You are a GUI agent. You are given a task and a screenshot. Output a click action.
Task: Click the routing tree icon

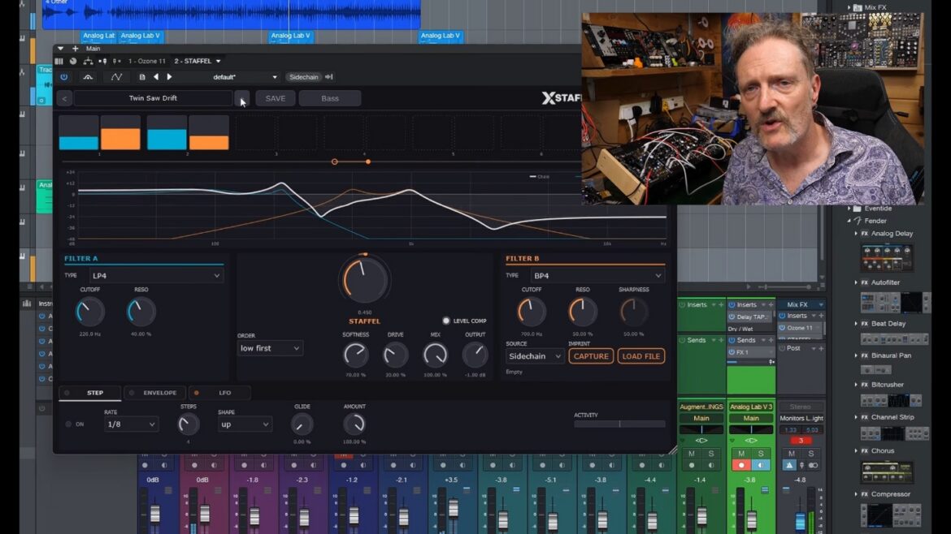pyautogui.click(x=88, y=61)
